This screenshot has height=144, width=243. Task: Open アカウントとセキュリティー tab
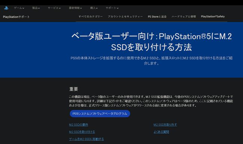click(x=125, y=16)
